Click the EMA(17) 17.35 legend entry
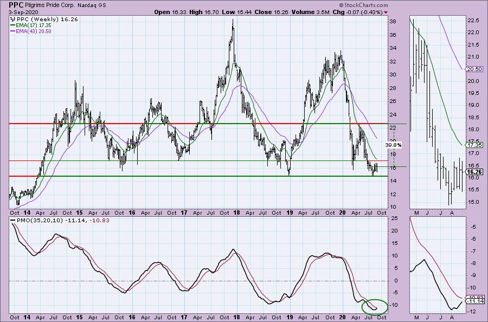Viewport: 488px width, 322px height. pos(31,25)
